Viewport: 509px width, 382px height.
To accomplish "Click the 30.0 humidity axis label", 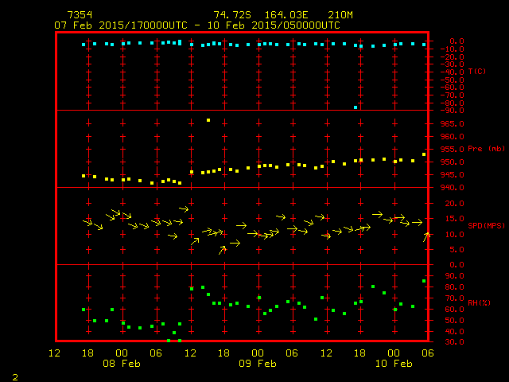I will coord(454,342).
